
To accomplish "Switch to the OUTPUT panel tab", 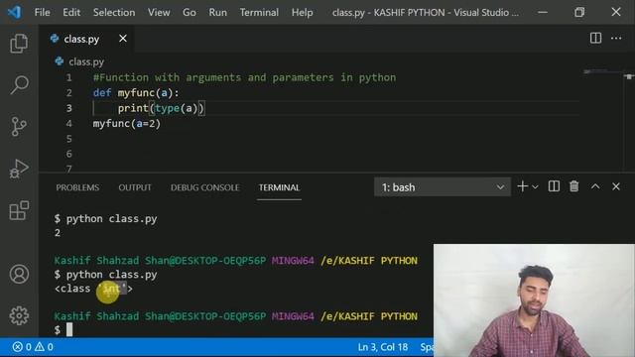I will pyautogui.click(x=135, y=187).
